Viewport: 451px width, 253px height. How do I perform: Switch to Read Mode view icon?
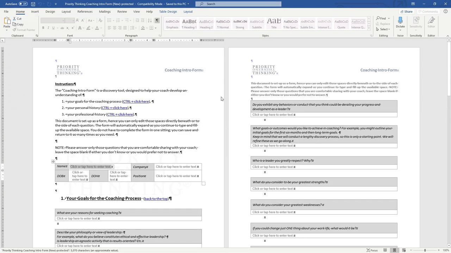[x=385, y=250]
